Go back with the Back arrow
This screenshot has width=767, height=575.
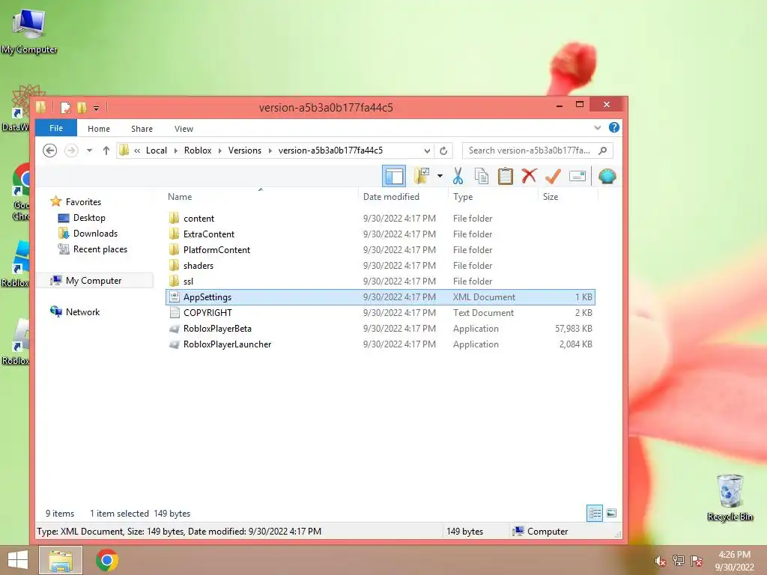point(49,150)
